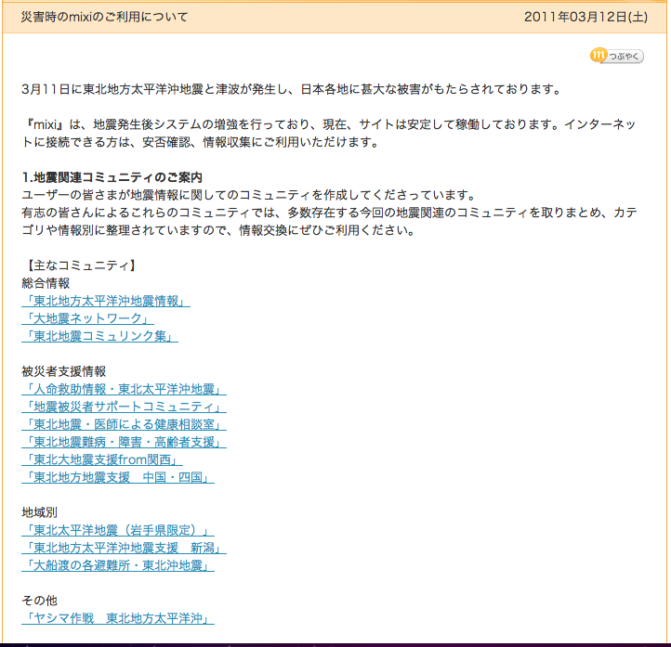Open 「東北地方地震支援 中国・四国」 link
Image resolution: width=671 pixels, height=647 pixels.
(x=118, y=478)
